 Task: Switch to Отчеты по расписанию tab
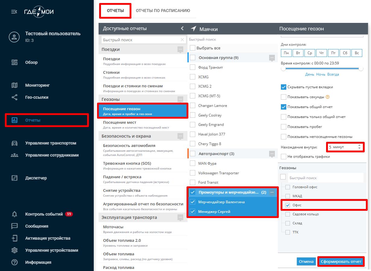[163, 11]
